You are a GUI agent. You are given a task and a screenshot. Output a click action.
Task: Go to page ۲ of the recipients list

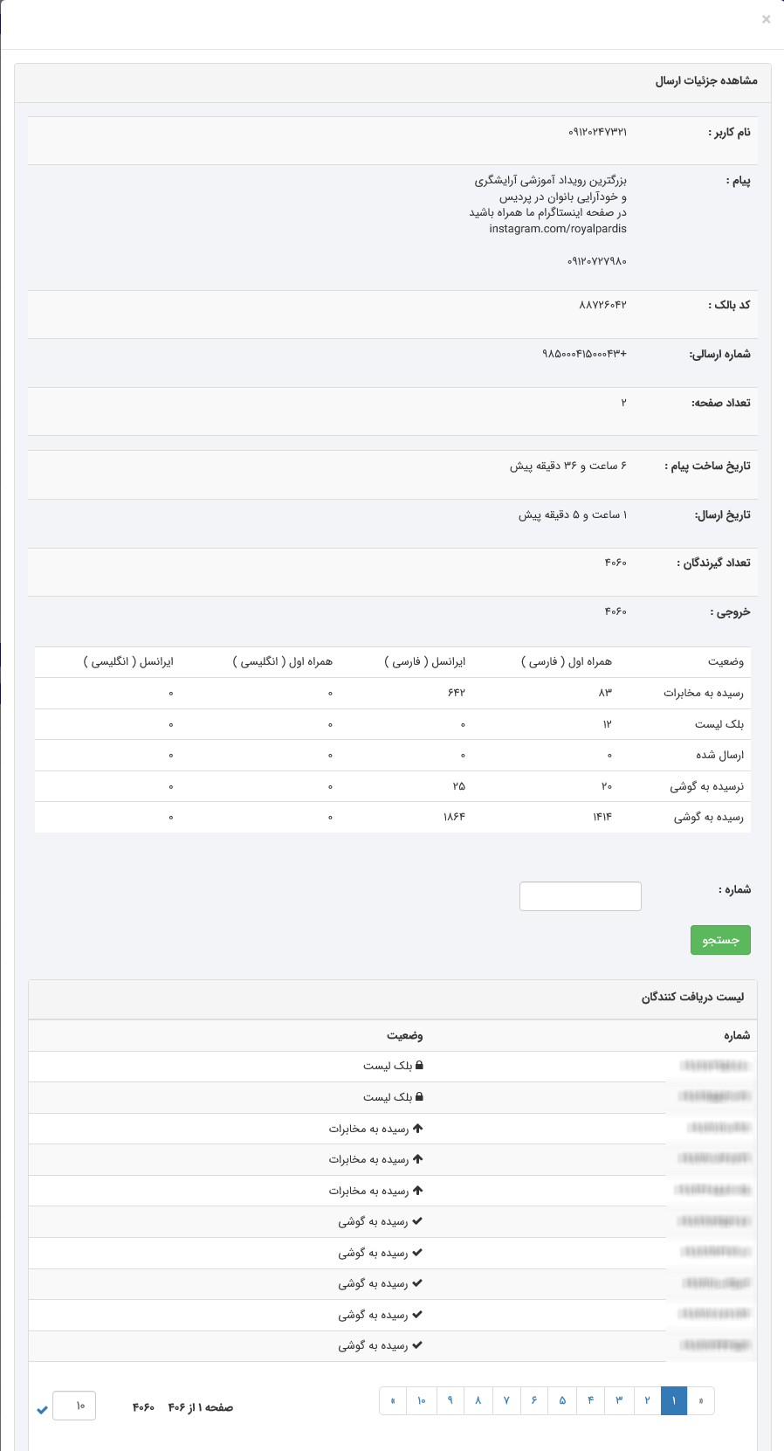pos(647,1400)
